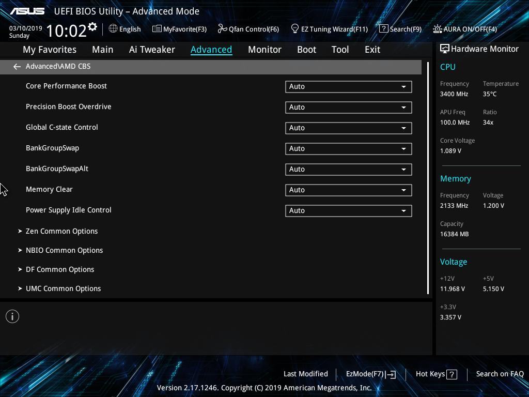Switch to Main tab

(103, 50)
